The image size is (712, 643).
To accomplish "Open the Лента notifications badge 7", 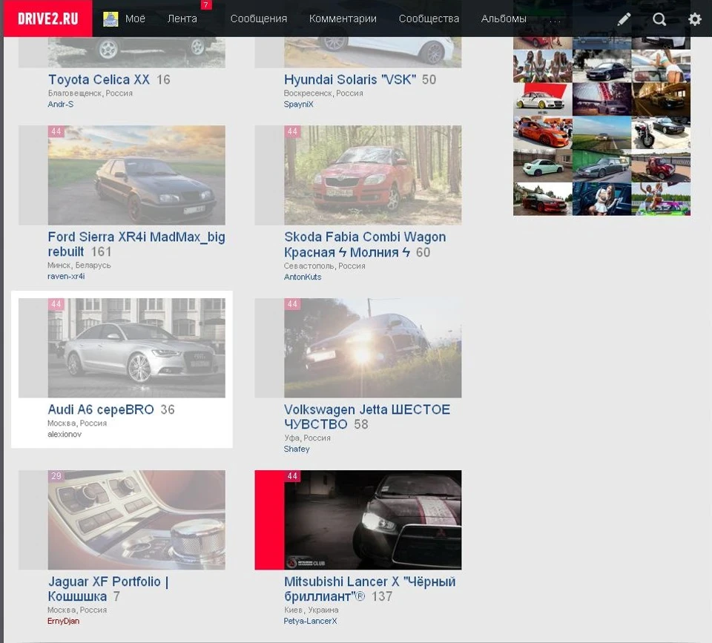I will (x=206, y=4).
